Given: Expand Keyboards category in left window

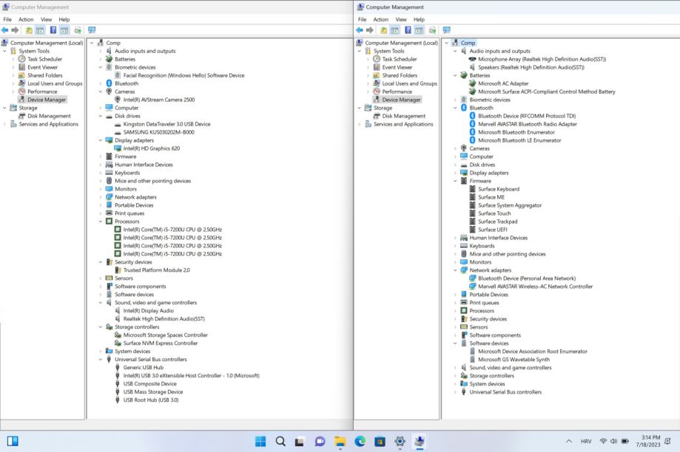Looking at the screenshot, I should [101, 173].
